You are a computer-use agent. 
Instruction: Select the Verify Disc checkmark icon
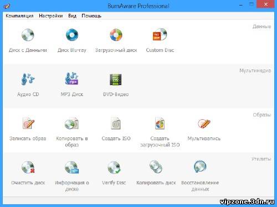pos(114,167)
